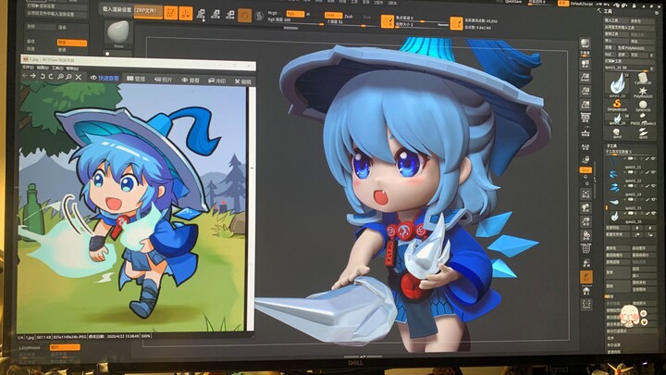
Task: Expand the 布尔运算 boolean section
Action: coord(613,344)
